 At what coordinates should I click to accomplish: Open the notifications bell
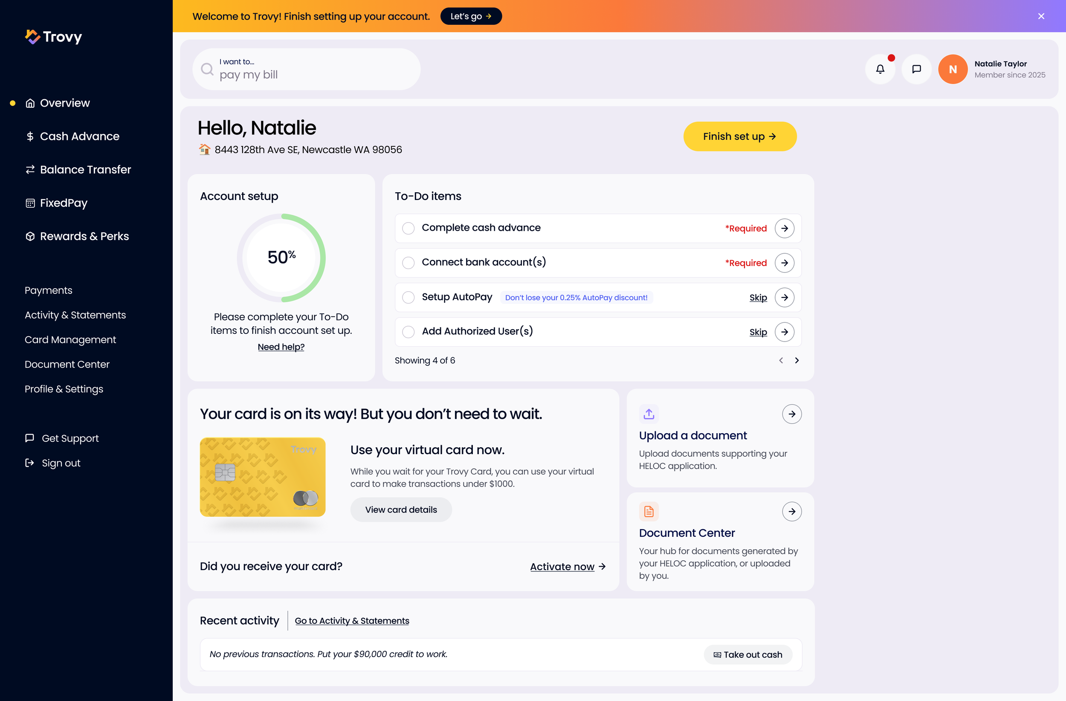880,69
